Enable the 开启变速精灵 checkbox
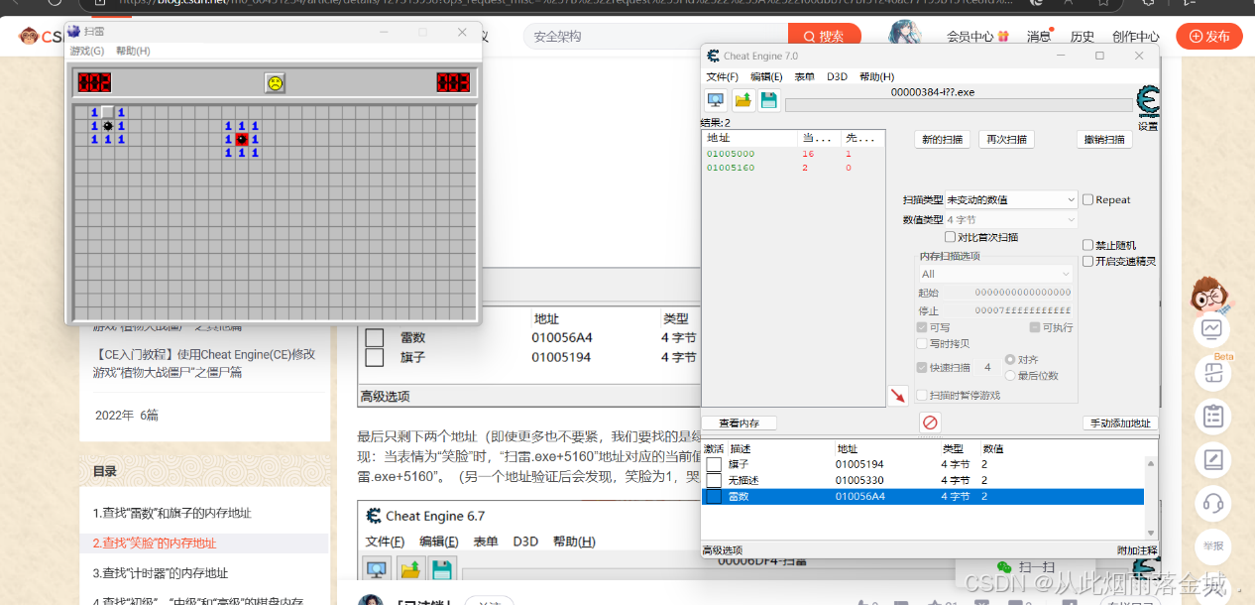 (1088, 261)
